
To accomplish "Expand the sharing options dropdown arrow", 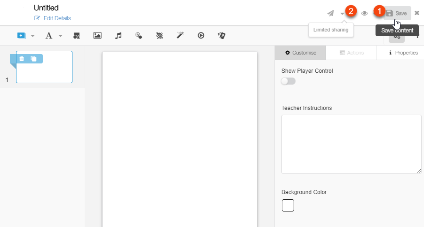I will (x=342, y=14).
